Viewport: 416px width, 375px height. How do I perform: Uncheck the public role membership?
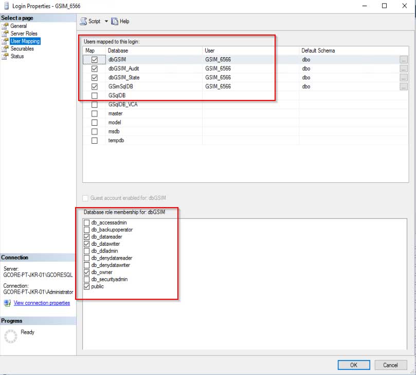click(86, 286)
